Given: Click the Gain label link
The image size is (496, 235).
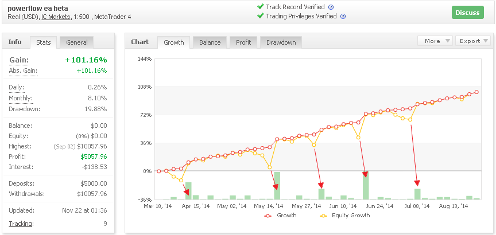Looking at the screenshot, I should (19, 60).
